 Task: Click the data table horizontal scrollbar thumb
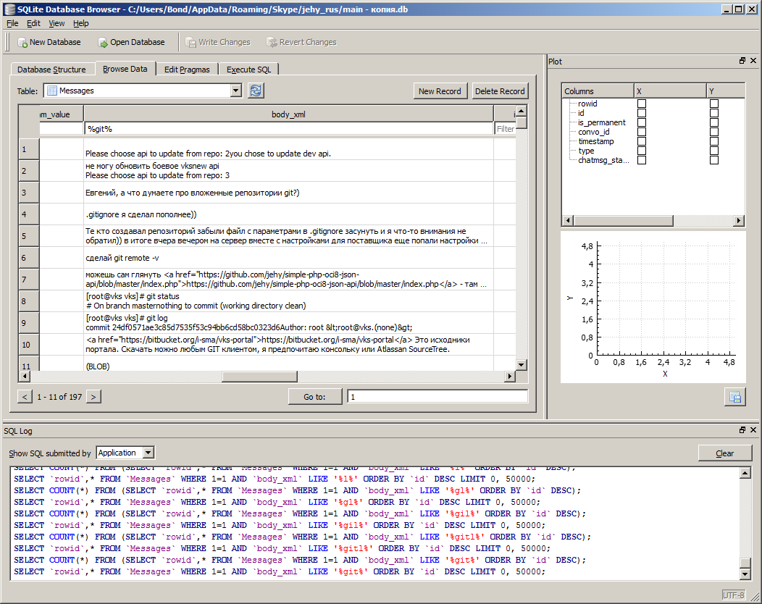pos(259,376)
